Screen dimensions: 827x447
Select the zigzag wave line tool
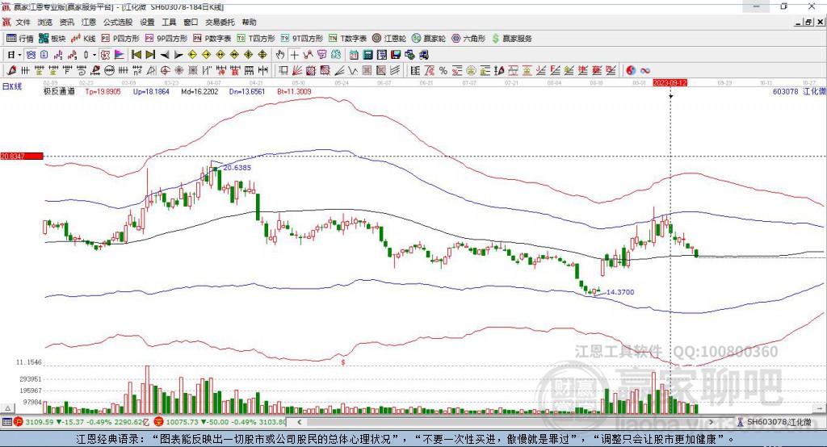352,71
